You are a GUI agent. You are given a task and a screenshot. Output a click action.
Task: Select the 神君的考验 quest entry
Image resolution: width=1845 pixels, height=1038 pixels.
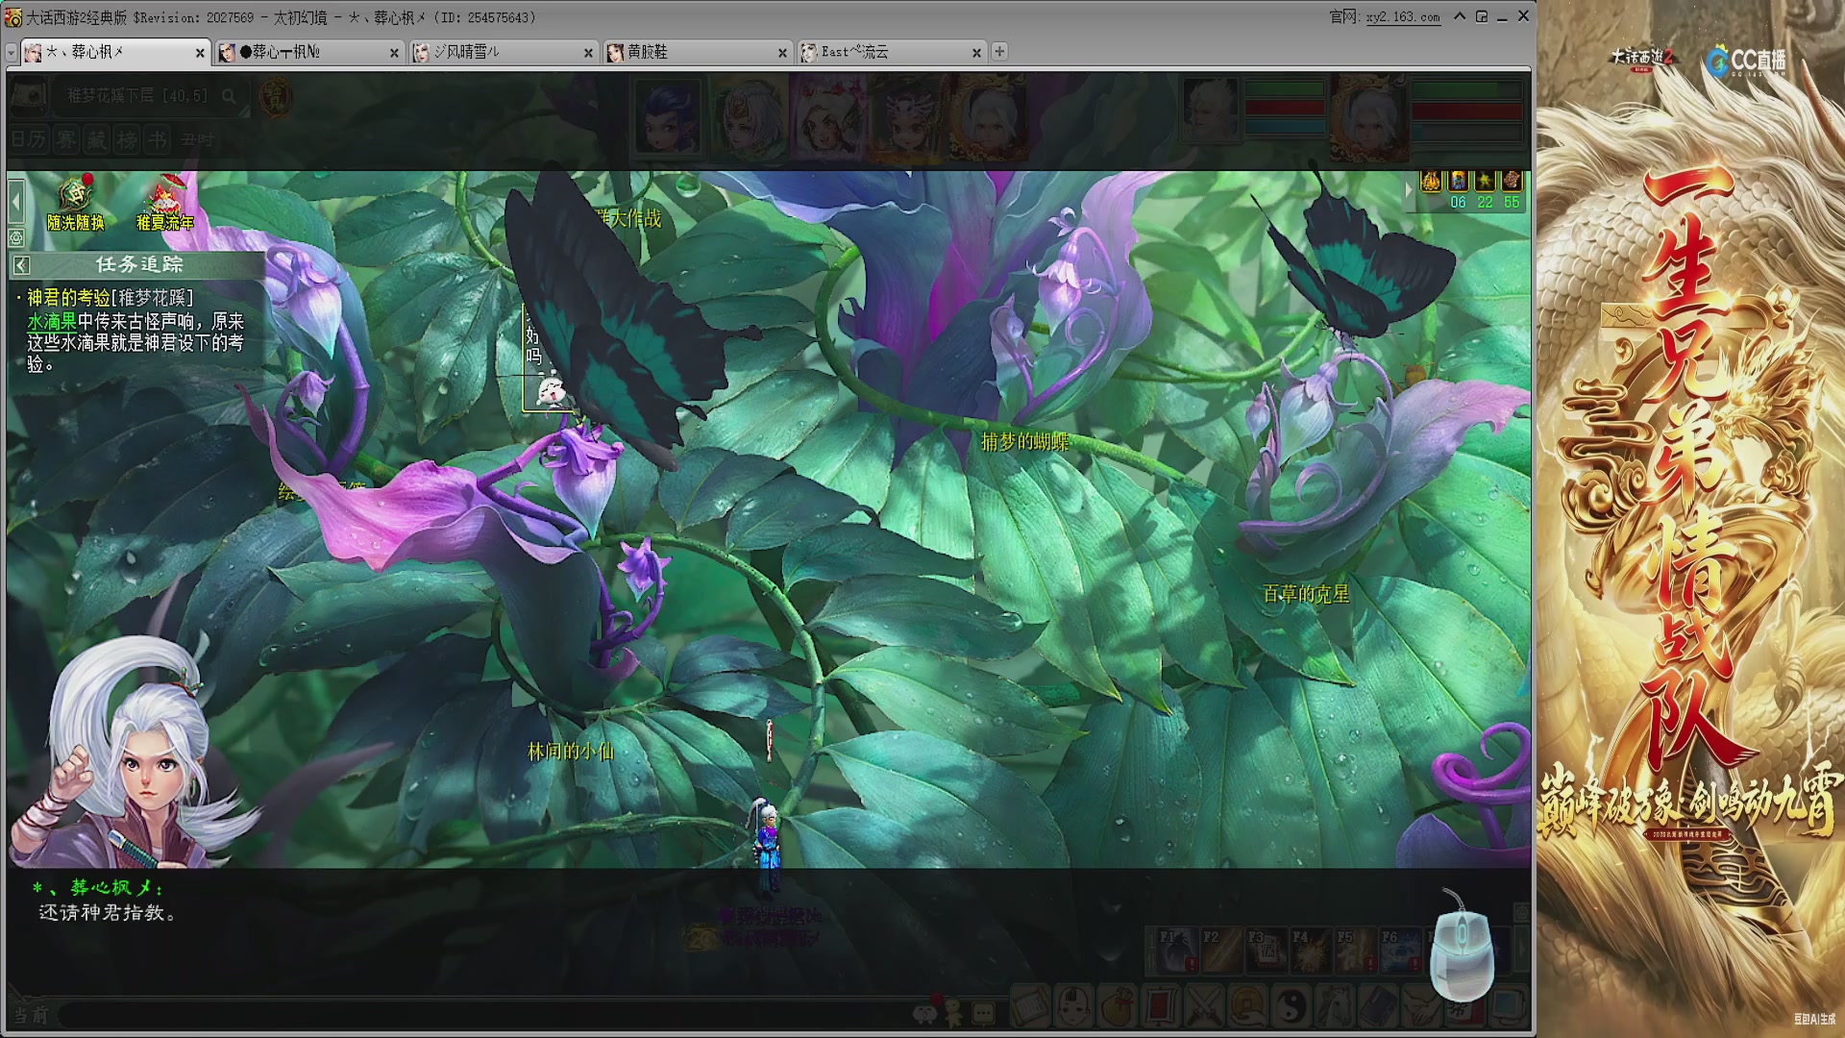tap(111, 298)
